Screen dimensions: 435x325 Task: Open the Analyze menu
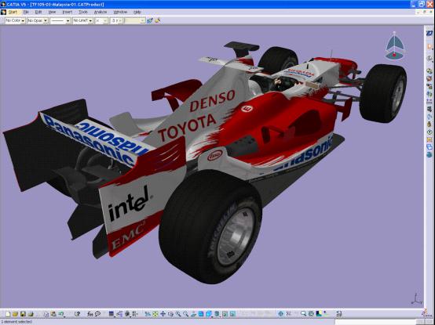tap(101, 13)
